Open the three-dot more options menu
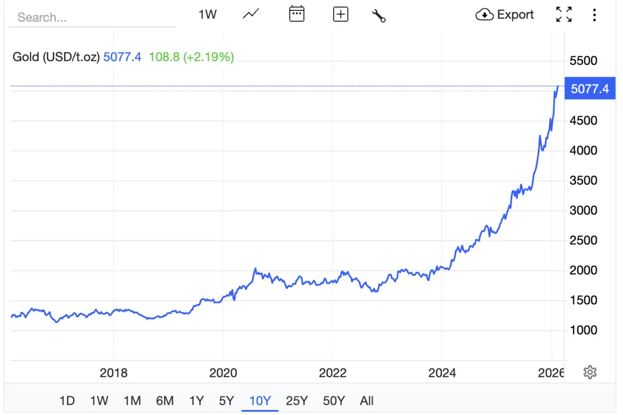Viewport: 623px width, 415px height. [x=594, y=15]
